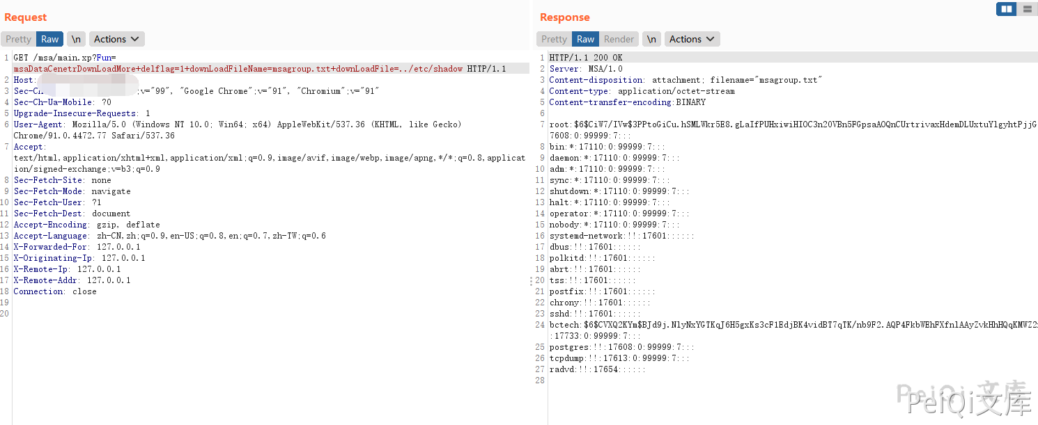1038x425 pixels.
Task: Open the Actions dropdown in Response panel
Action: click(692, 39)
